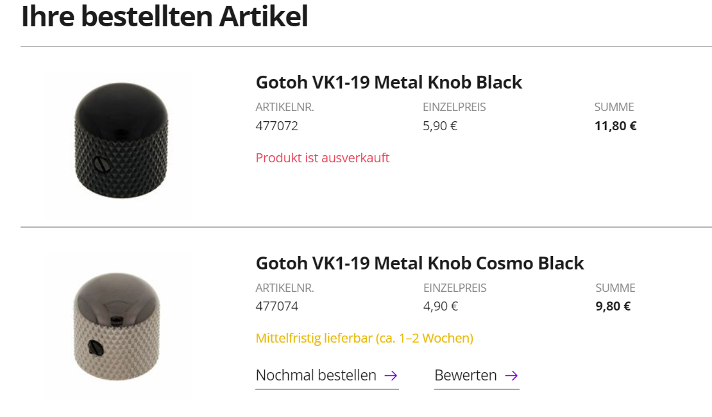
Task: Open the Bewerten link
Action: pos(477,376)
